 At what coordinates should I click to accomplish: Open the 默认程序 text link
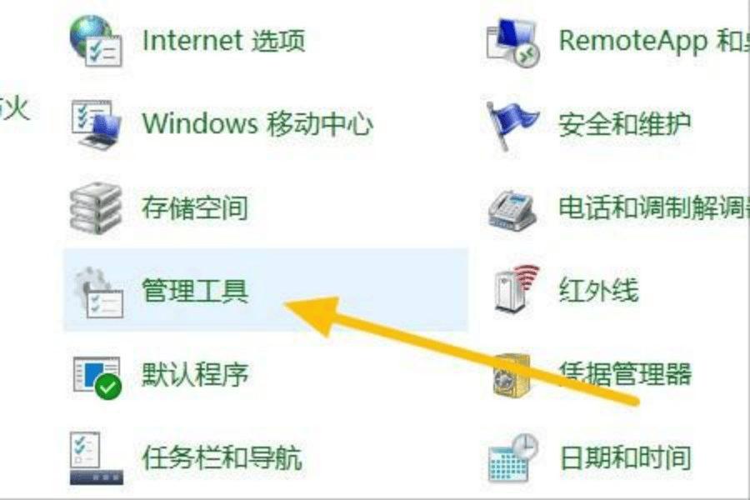pos(195,373)
